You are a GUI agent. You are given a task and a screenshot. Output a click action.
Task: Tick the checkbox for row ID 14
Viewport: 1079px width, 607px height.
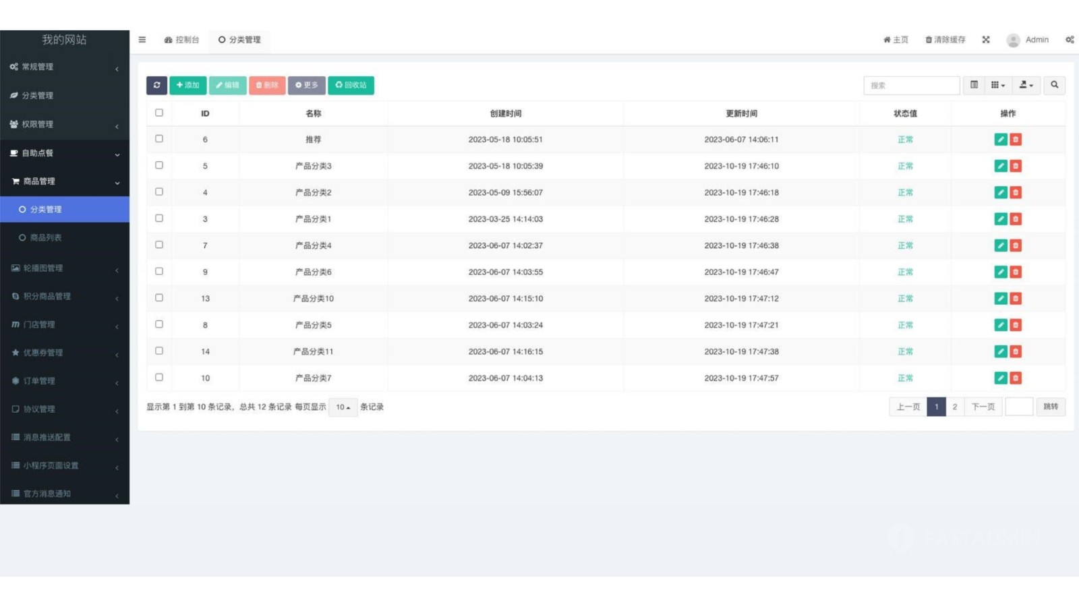coord(159,351)
